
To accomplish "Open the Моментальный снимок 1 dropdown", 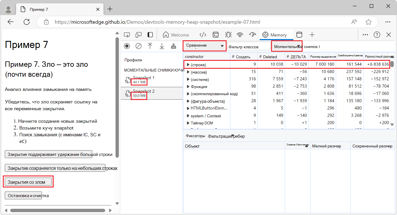I will [287, 46].
